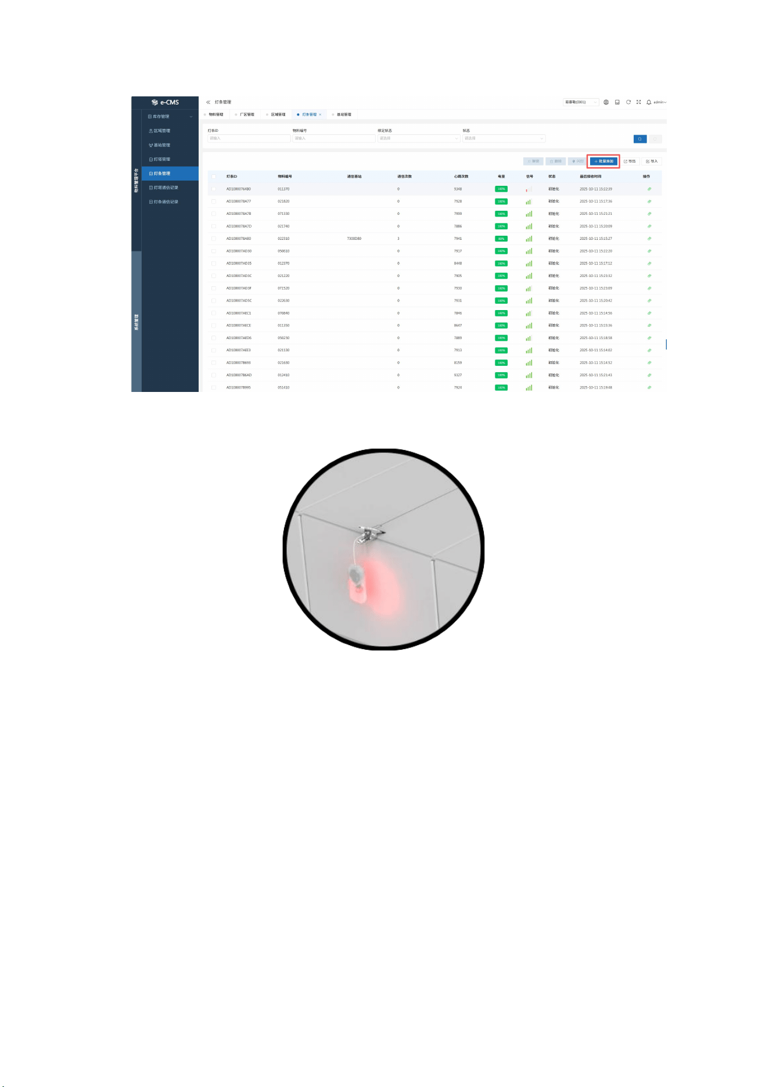769x1087 pixels.
Task: Tick the checkbox for row AD1000078A80
Action: tap(214, 239)
